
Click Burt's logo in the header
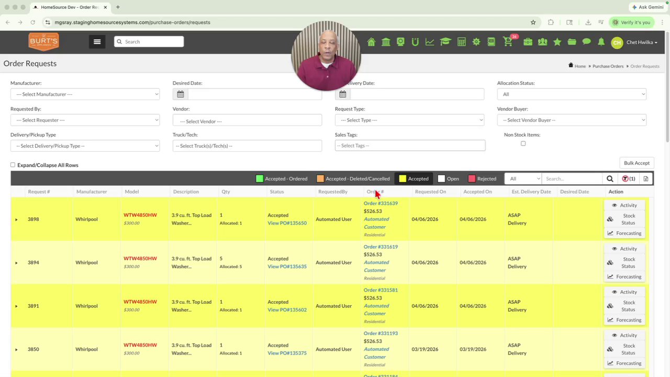tap(43, 42)
